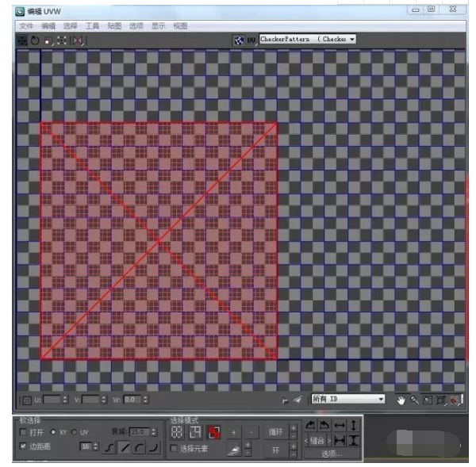This screenshot has height=467, width=476.
Task: Select the Pan hand tool
Action: 401,400
